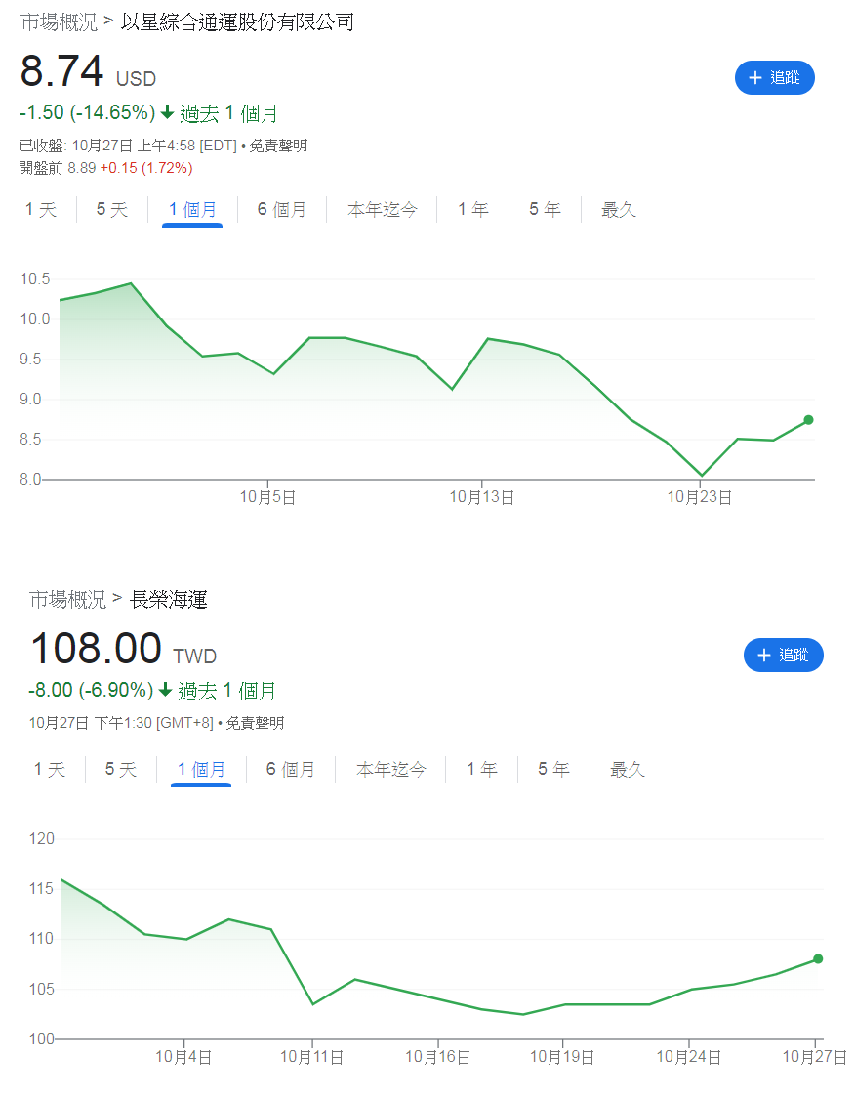The width and height of the screenshot is (855, 1102).
Task: Select the 1 年 tab on ZIM chart
Action: click(473, 209)
